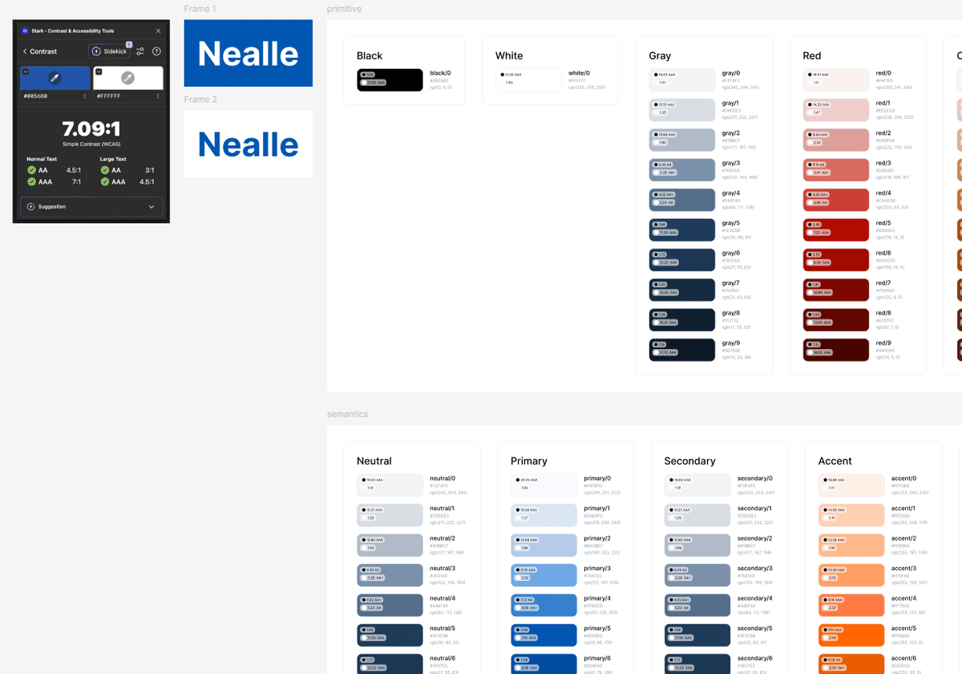Click the red/3 label text
962x674 pixels.
pyautogui.click(x=883, y=163)
